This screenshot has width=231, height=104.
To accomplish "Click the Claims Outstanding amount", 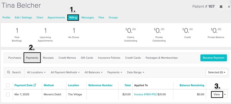I will click(x=130, y=30).
